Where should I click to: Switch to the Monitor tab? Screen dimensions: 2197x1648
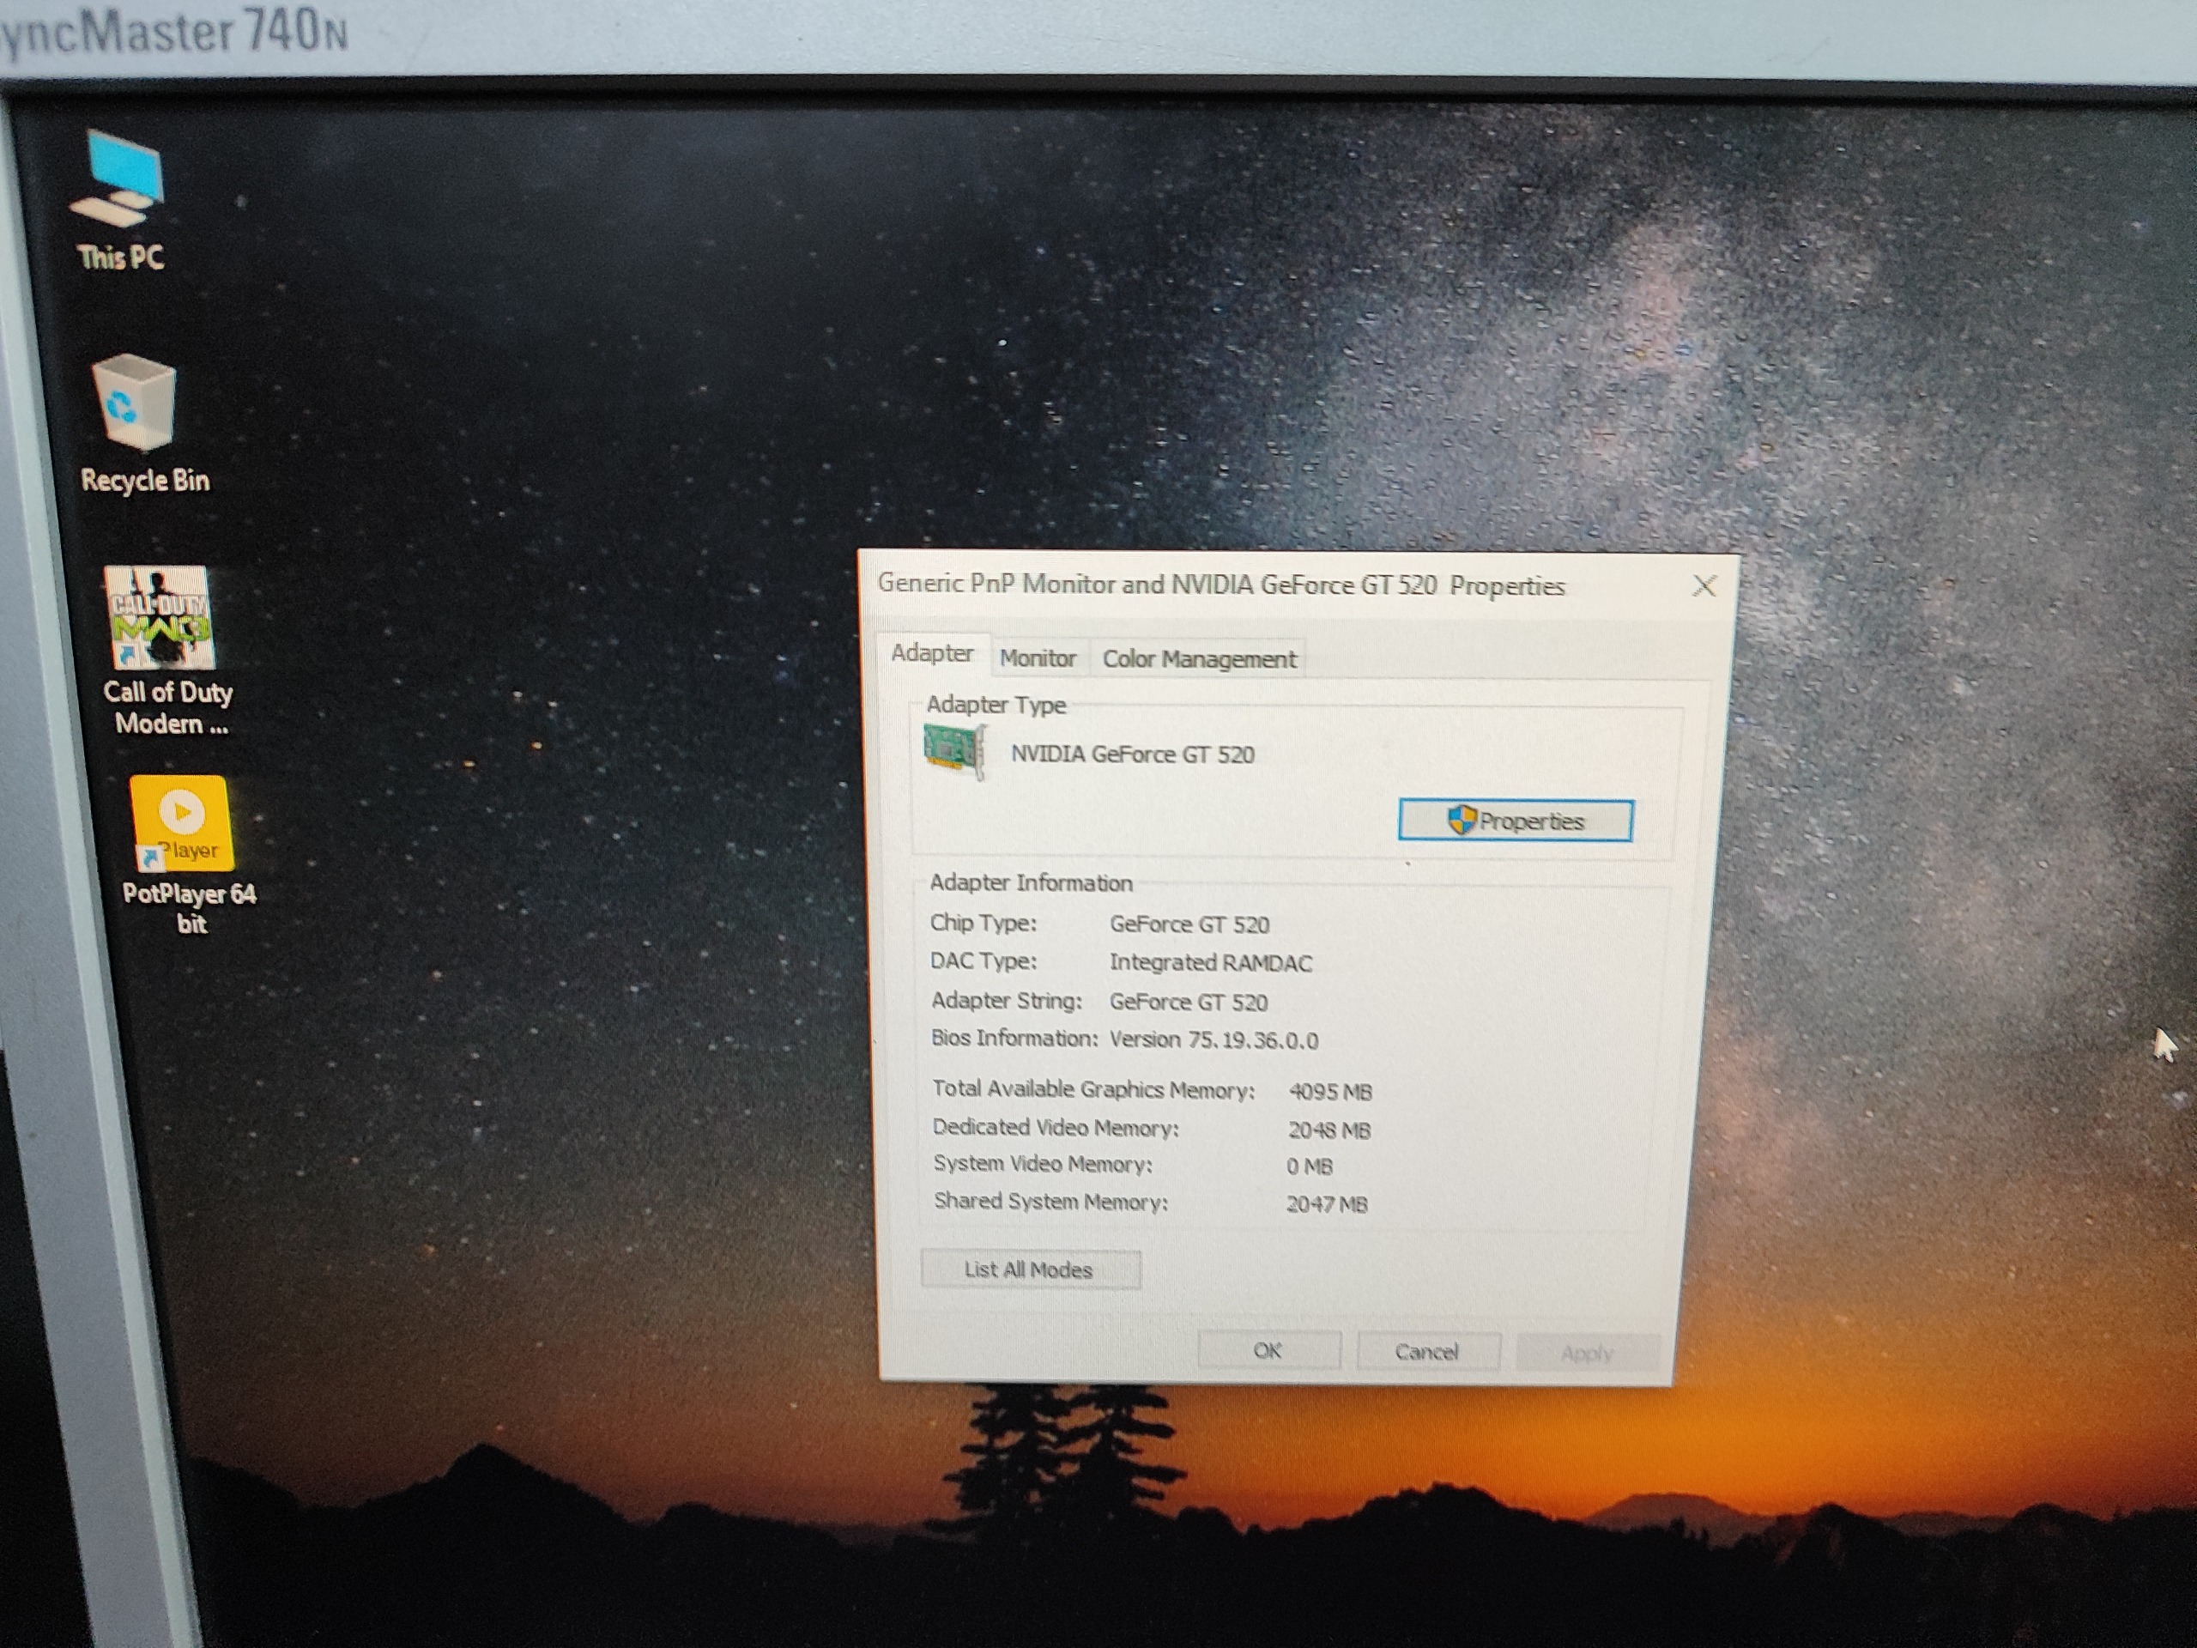coord(1038,657)
